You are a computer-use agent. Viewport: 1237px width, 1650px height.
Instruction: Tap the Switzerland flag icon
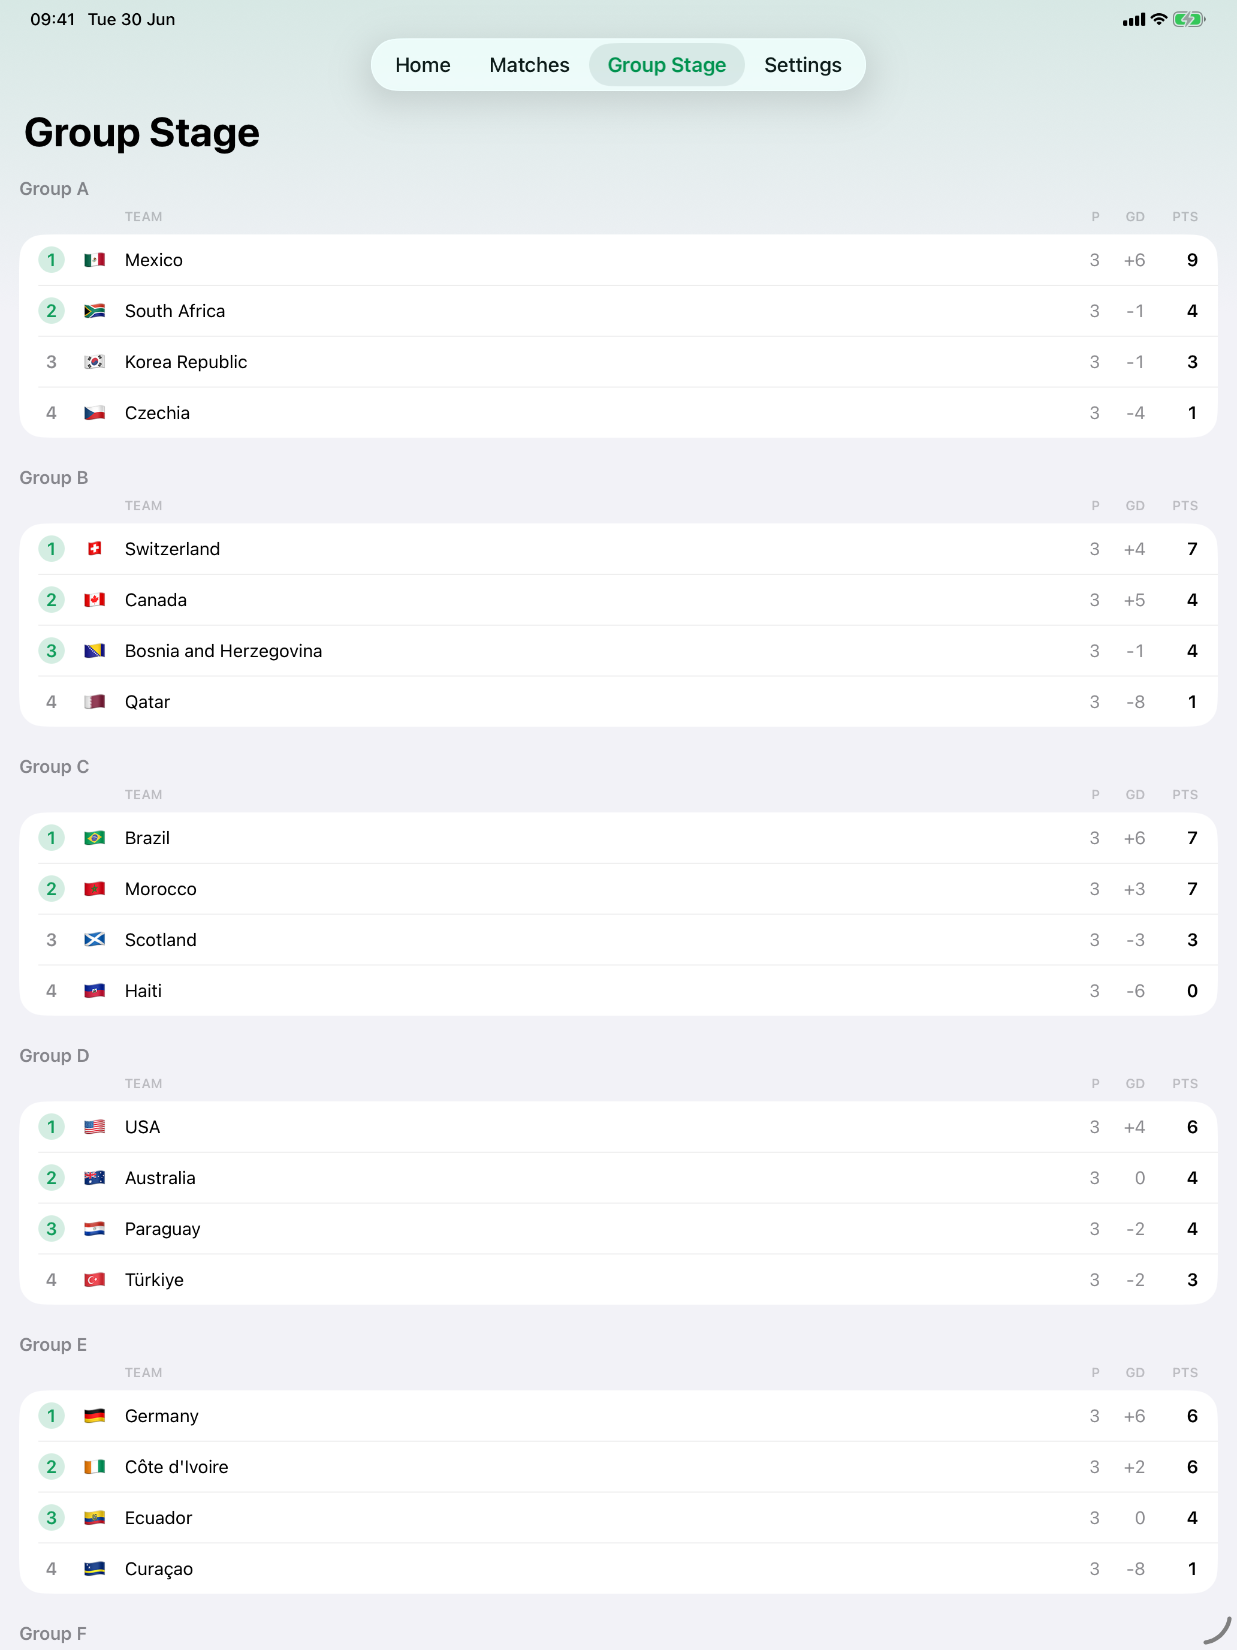click(x=95, y=549)
